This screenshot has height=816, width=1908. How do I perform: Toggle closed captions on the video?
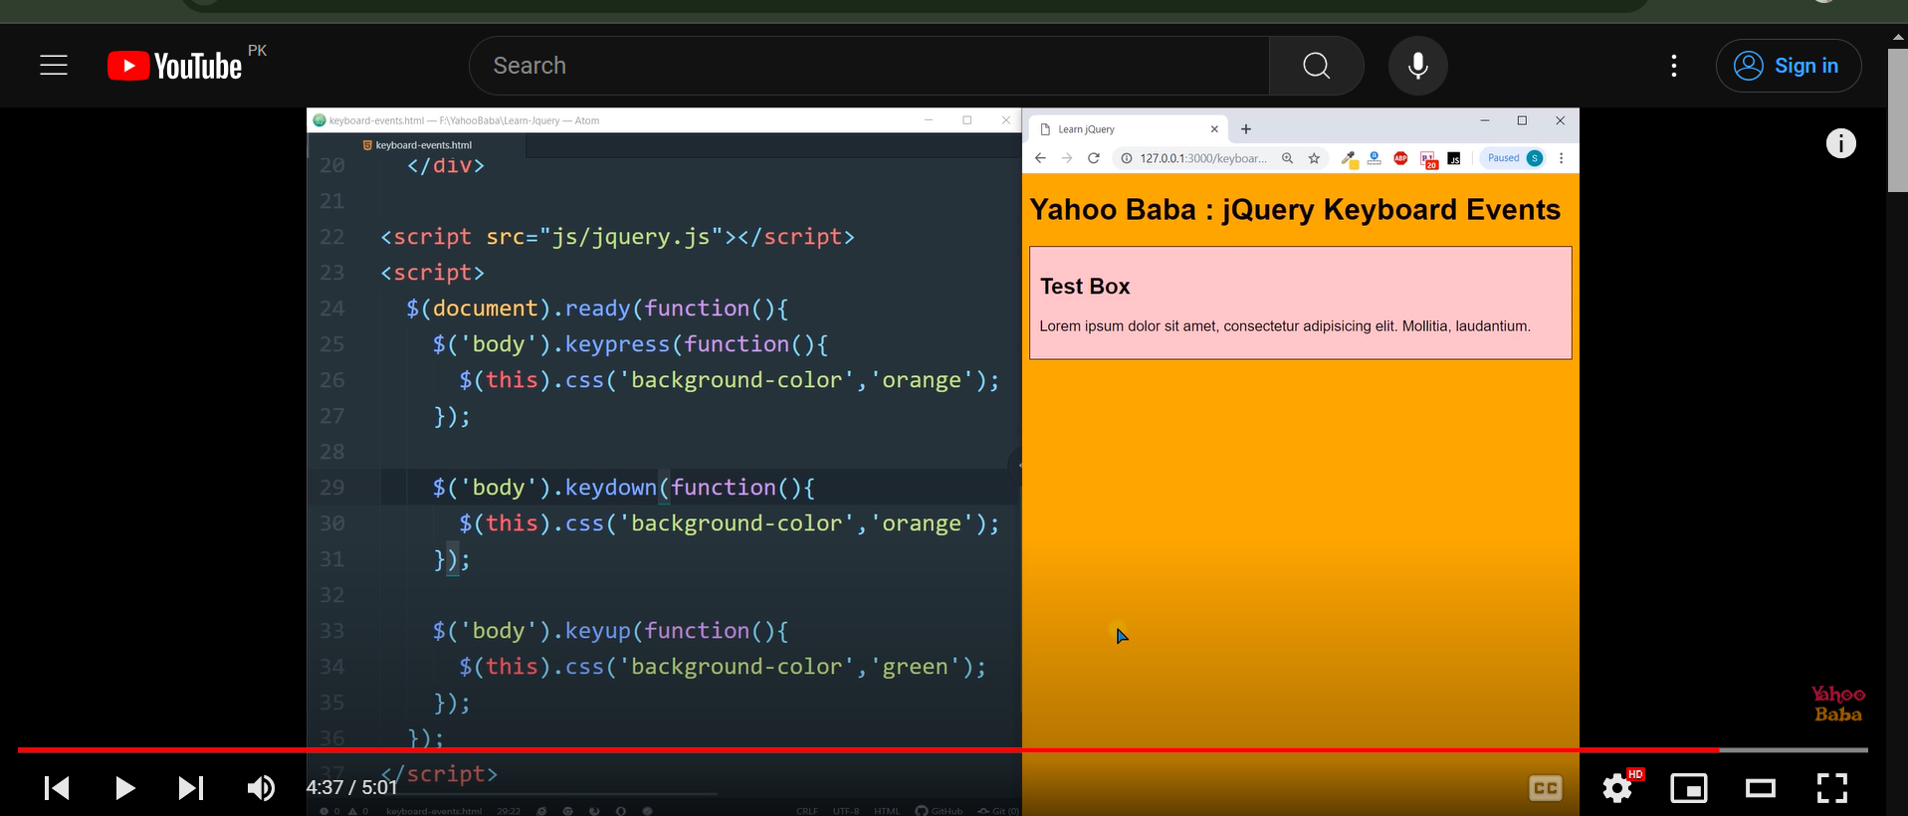(x=1545, y=788)
